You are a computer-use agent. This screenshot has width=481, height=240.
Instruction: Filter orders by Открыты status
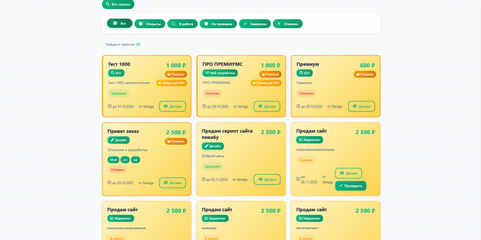pos(150,24)
